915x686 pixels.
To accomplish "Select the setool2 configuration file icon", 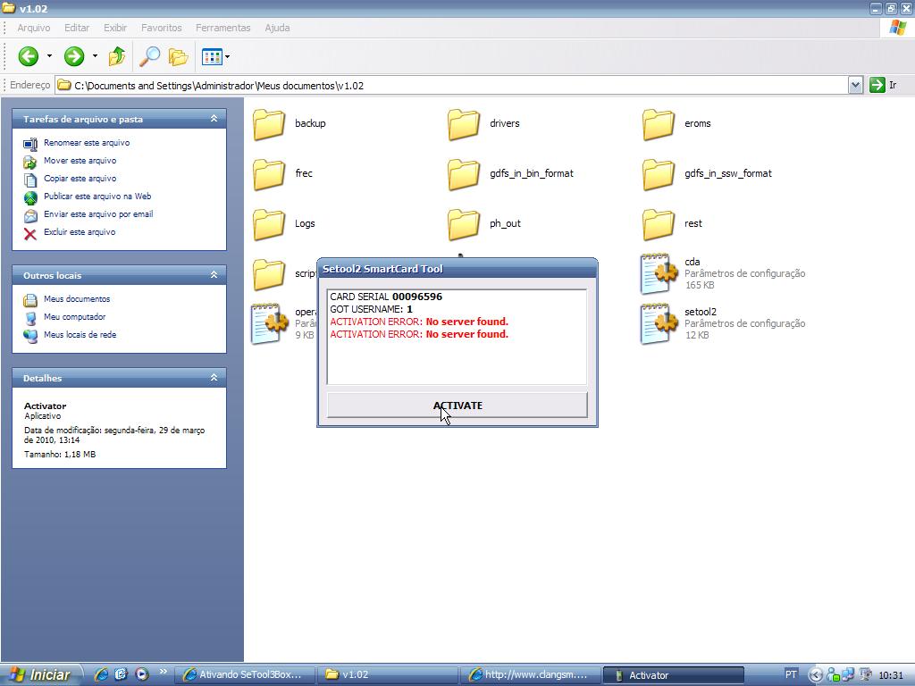I will 659,323.
